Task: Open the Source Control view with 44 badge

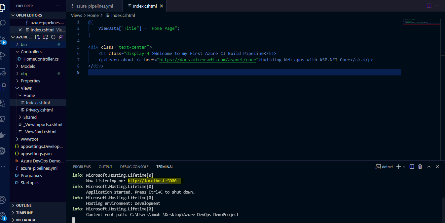Action: [3, 39]
